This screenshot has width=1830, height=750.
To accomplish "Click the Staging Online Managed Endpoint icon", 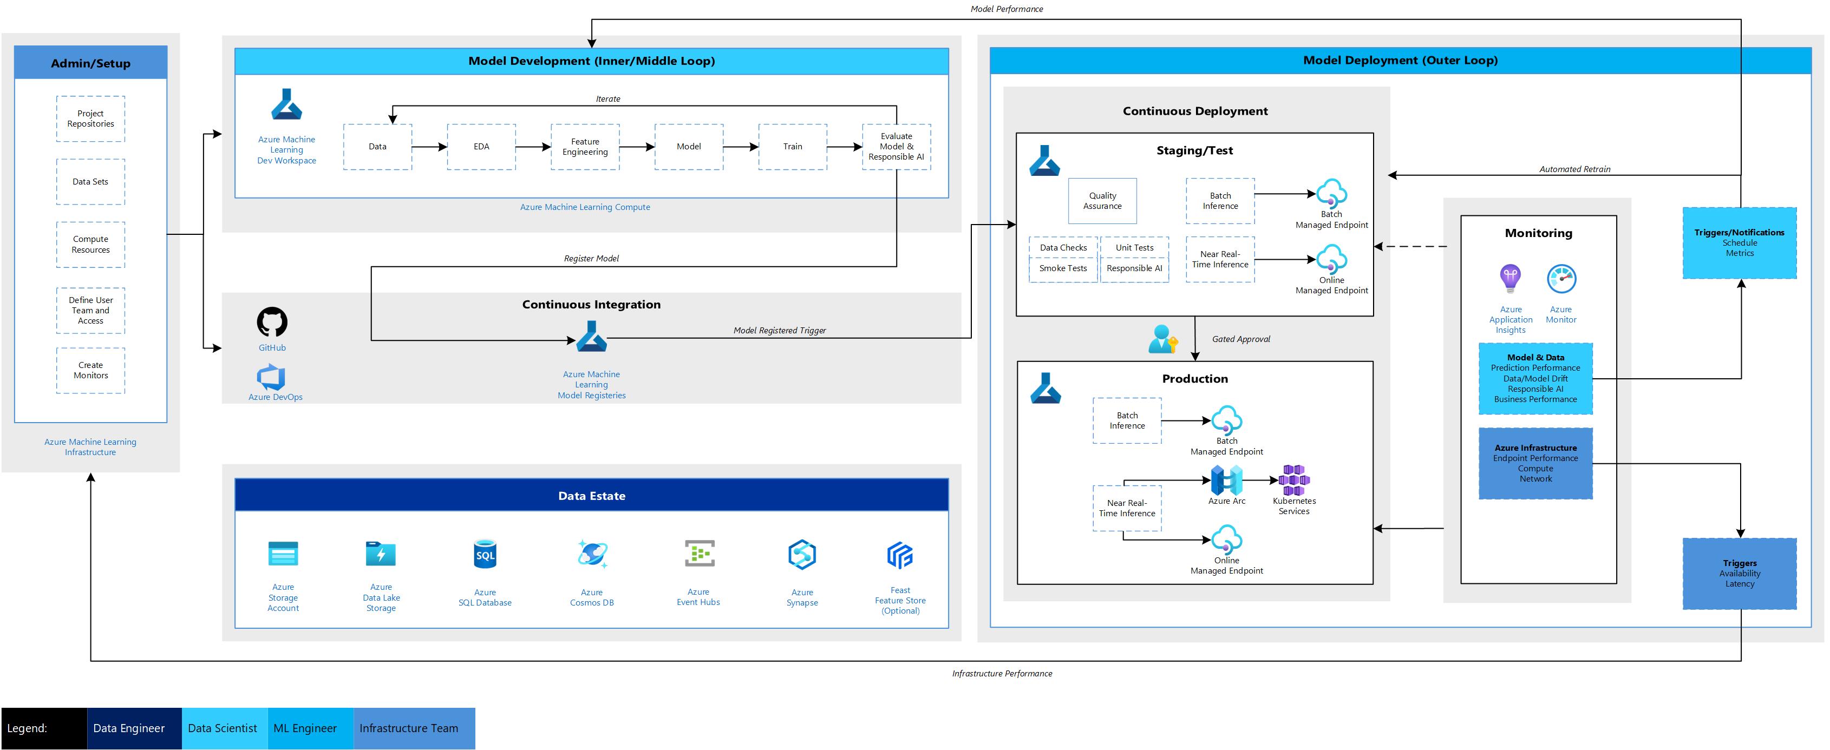I will (x=1331, y=259).
